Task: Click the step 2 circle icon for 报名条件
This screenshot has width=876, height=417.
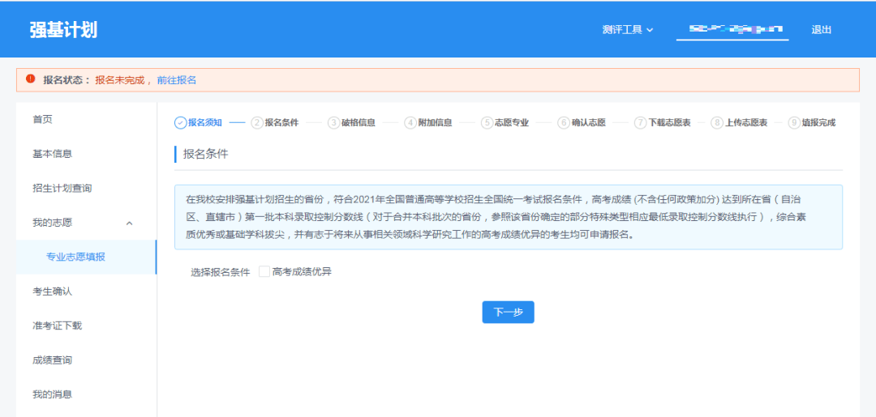Action: [x=257, y=123]
